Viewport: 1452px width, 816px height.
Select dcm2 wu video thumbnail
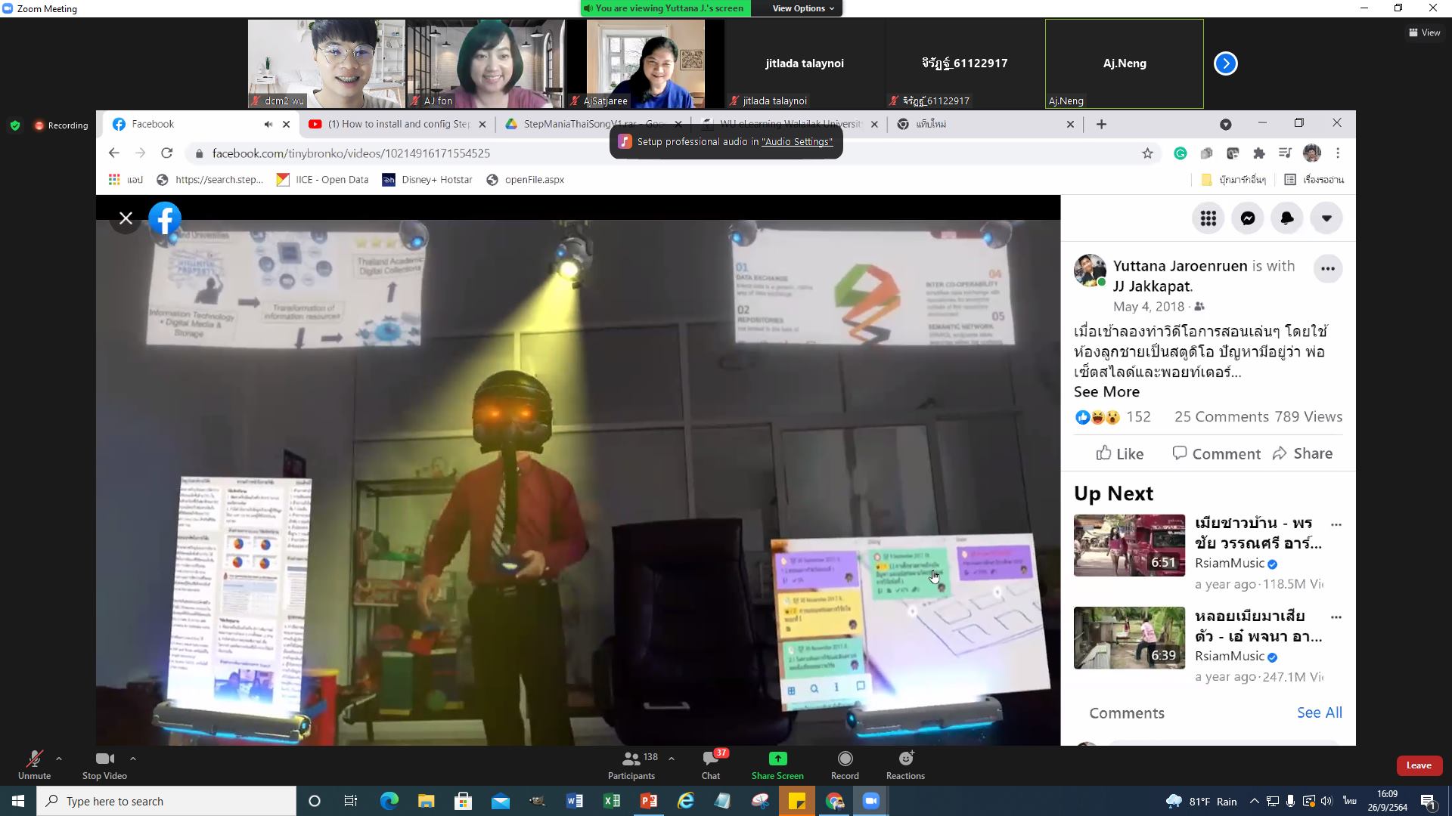click(x=327, y=63)
